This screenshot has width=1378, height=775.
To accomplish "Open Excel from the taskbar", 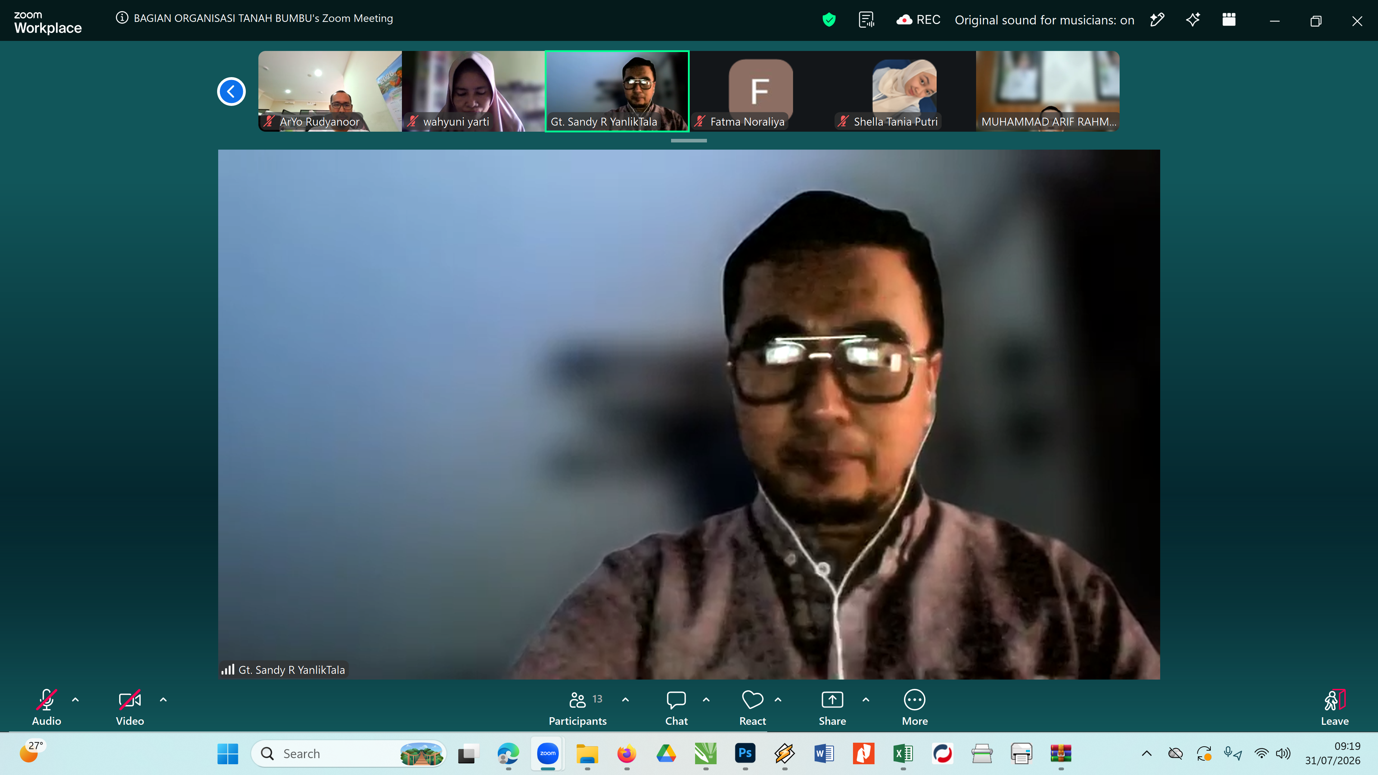I will tap(903, 753).
